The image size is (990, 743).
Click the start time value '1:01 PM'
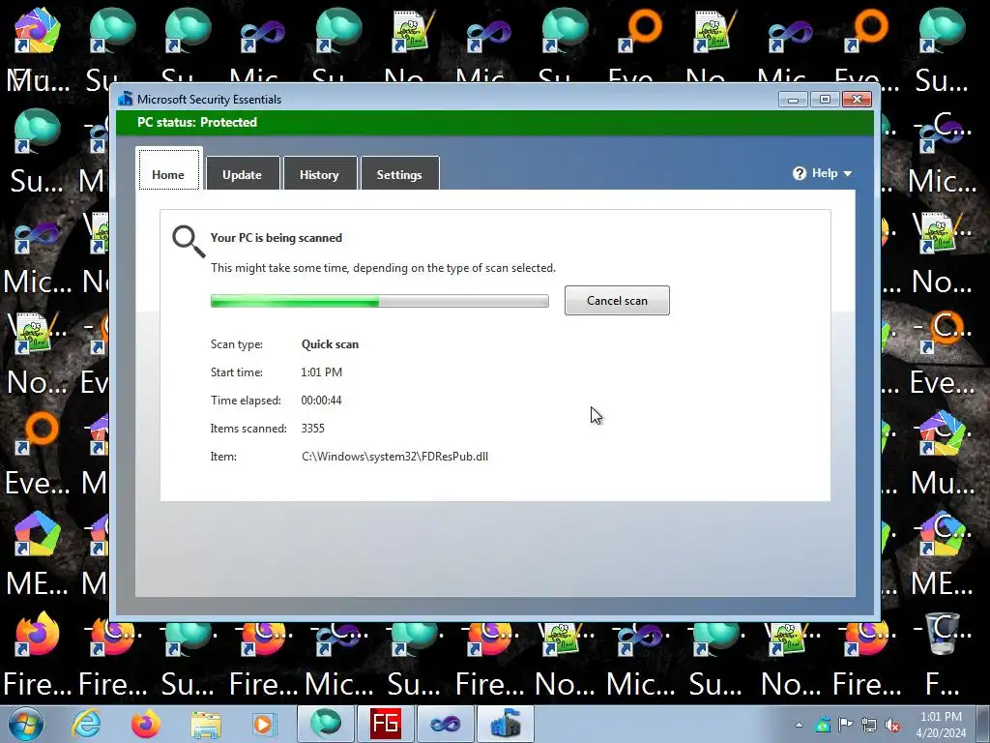click(321, 372)
